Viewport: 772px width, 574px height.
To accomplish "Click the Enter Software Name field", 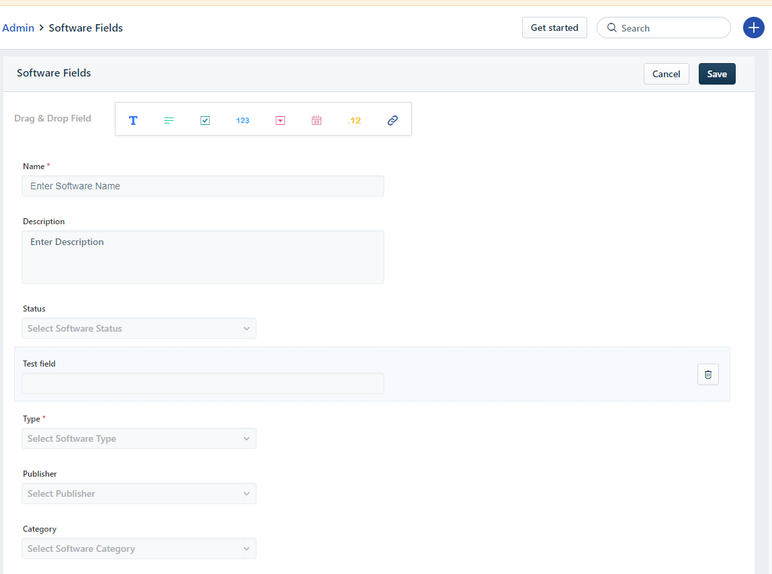I will (203, 186).
